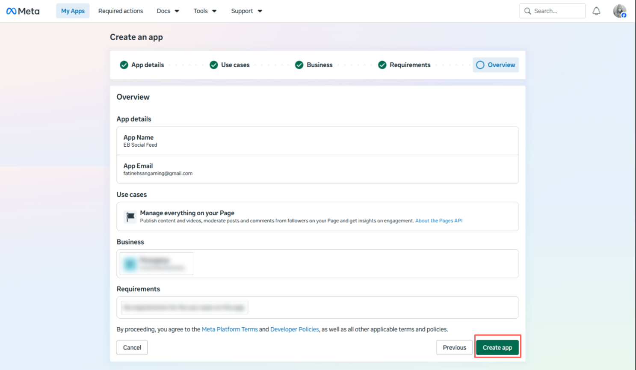This screenshot has width=636, height=370.
Task: Click the blurred business logo thumbnail
Action: [130, 264]
